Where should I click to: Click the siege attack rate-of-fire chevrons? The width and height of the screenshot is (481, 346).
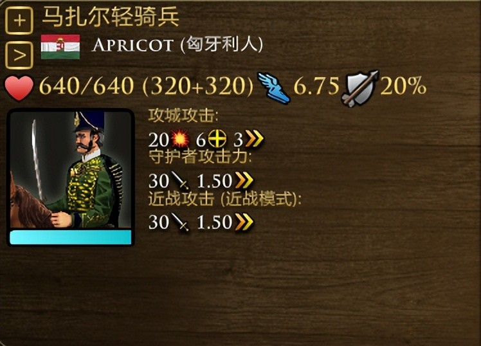click(254, 140)
